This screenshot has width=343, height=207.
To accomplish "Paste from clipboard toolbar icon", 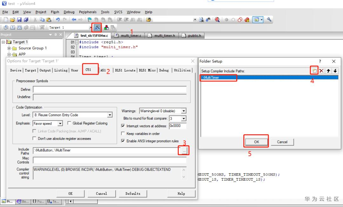I will click(x=49, y=20).
